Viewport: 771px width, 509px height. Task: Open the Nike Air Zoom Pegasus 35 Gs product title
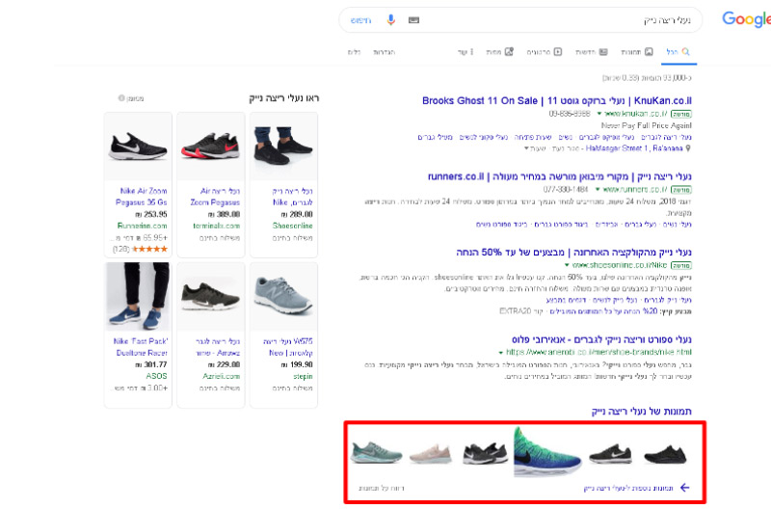tap(142, 197)
